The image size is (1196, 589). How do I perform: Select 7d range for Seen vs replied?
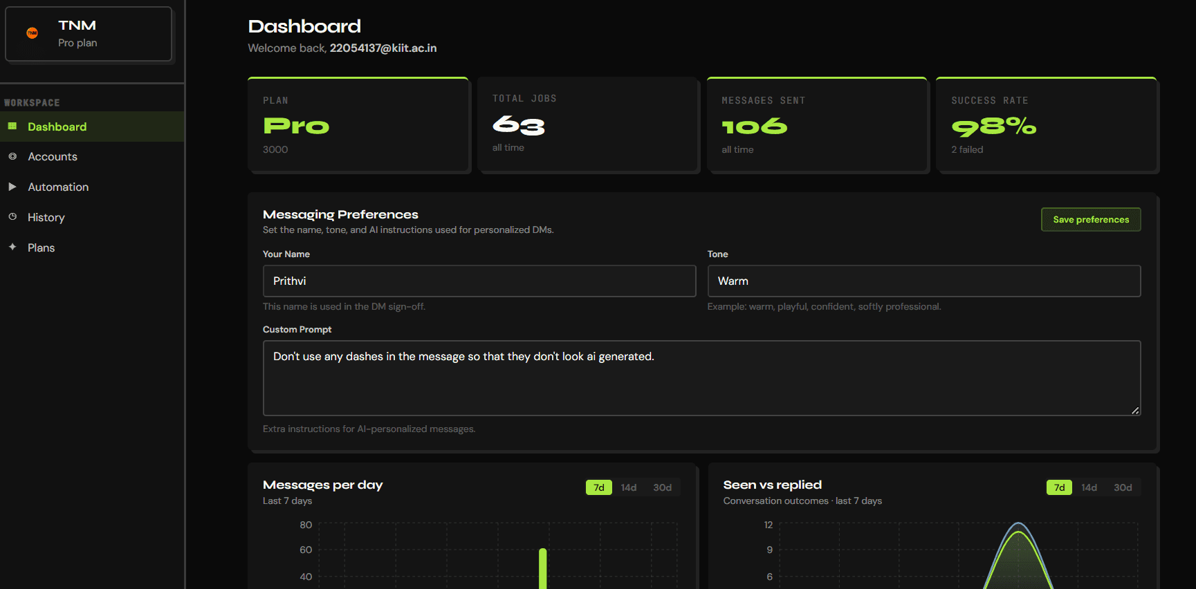click(x=1059, y=487)
